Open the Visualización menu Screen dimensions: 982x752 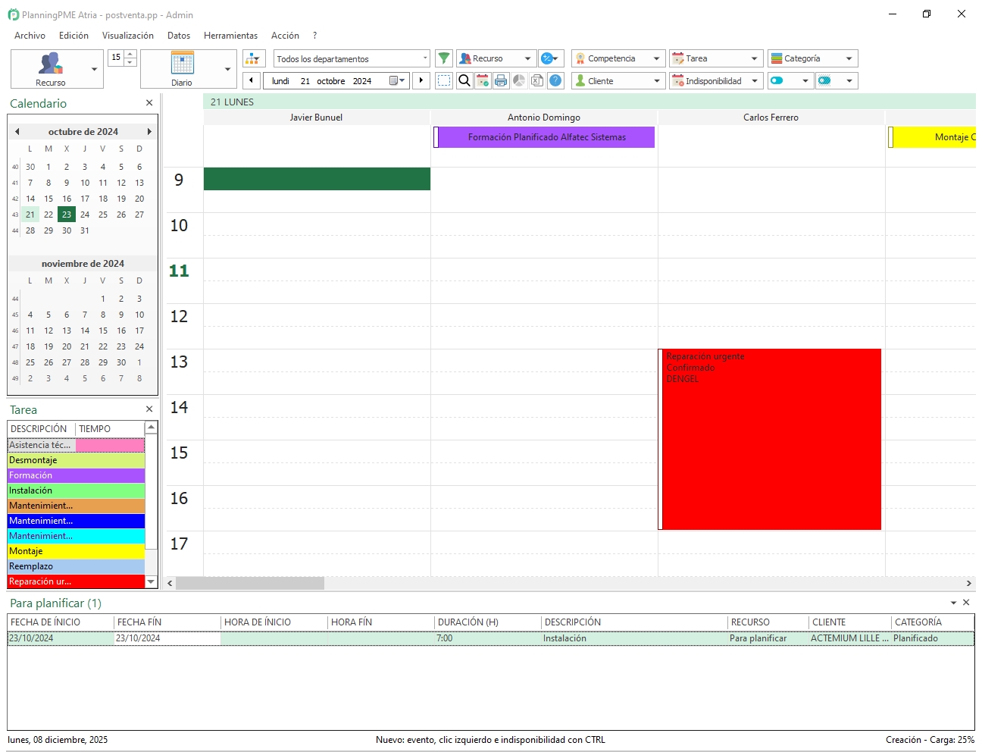(127, 35)
